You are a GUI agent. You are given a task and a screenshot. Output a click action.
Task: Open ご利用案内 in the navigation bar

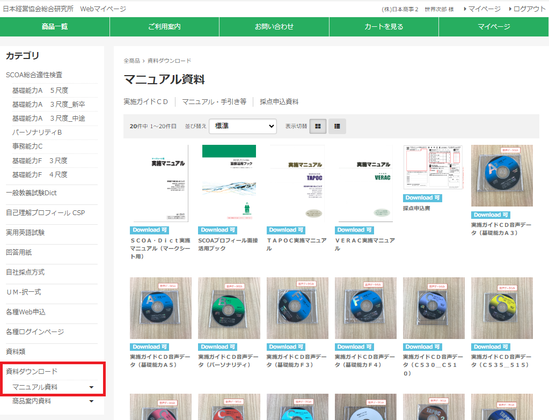[x=165, y=27]
